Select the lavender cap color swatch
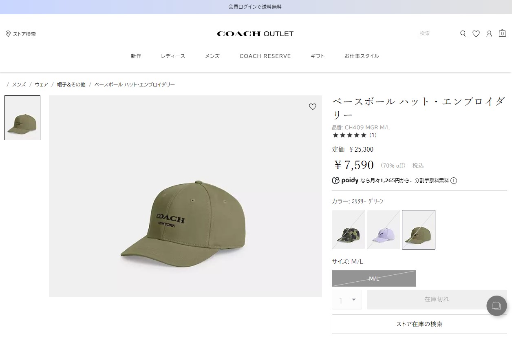The image size is (512, 338). pos(384,230)
